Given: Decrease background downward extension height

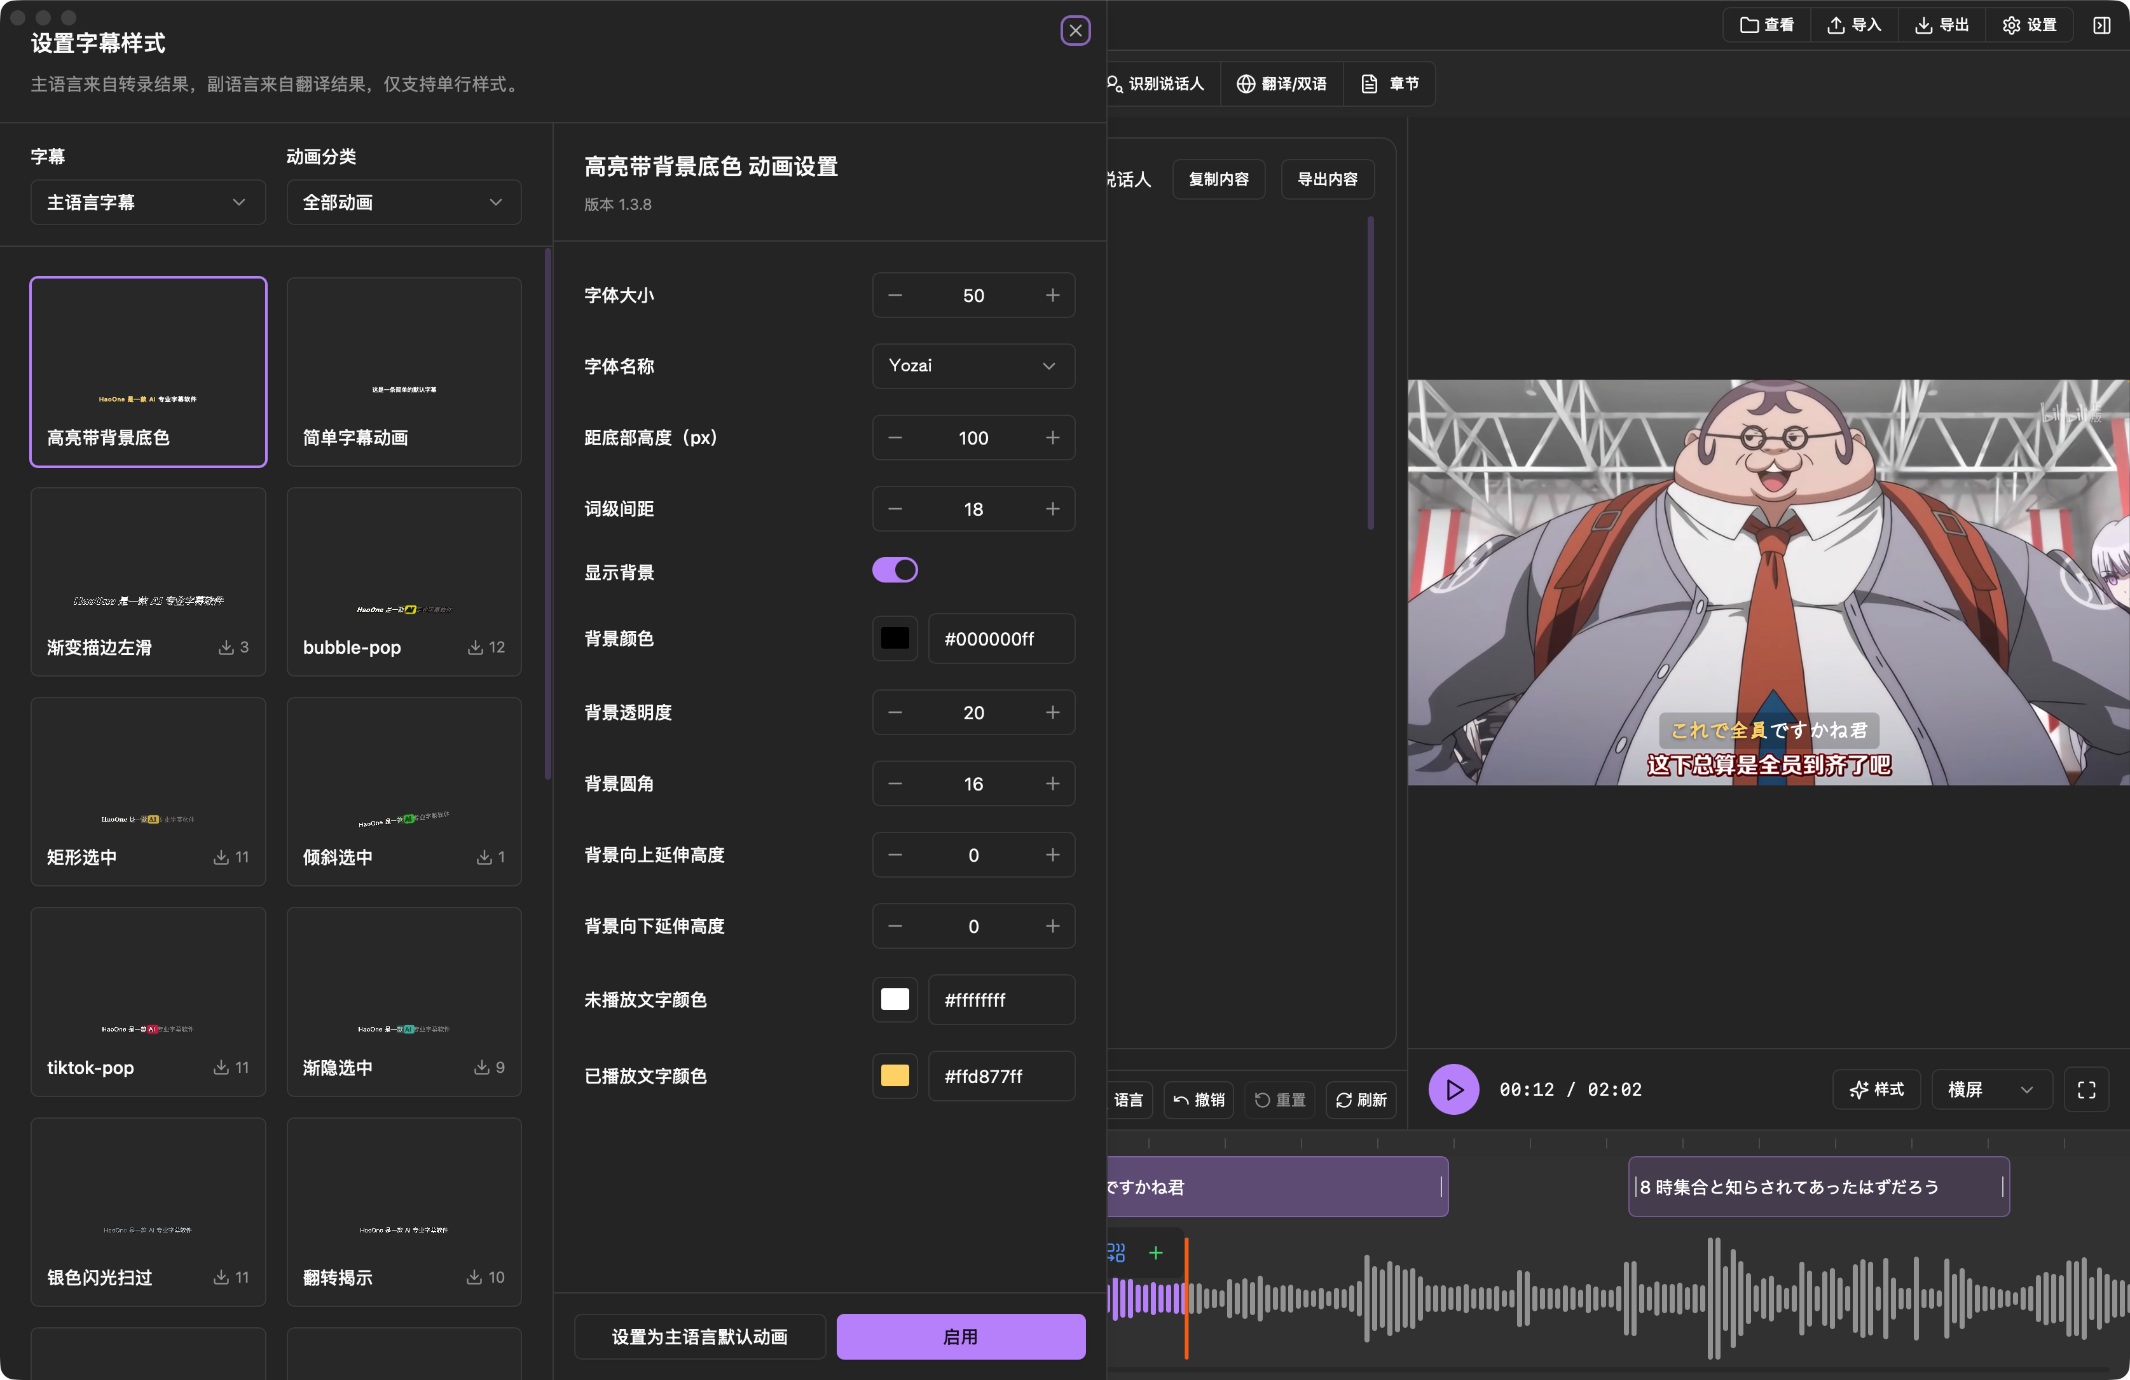Looking at the screenshot, I should point(895,927).
